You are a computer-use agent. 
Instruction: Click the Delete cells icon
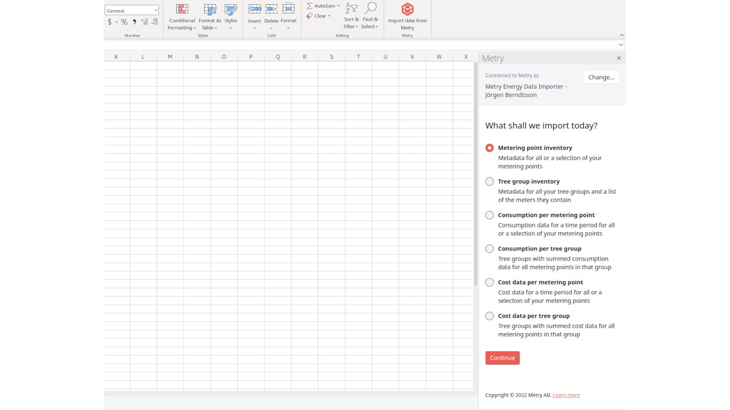[271, 9]
